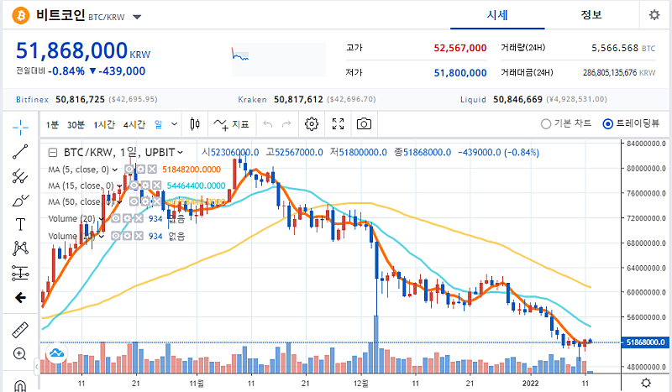Open settings for MA (15, close, 0)
This screenshot has width=672, height=392.
(x=145, y=186)
